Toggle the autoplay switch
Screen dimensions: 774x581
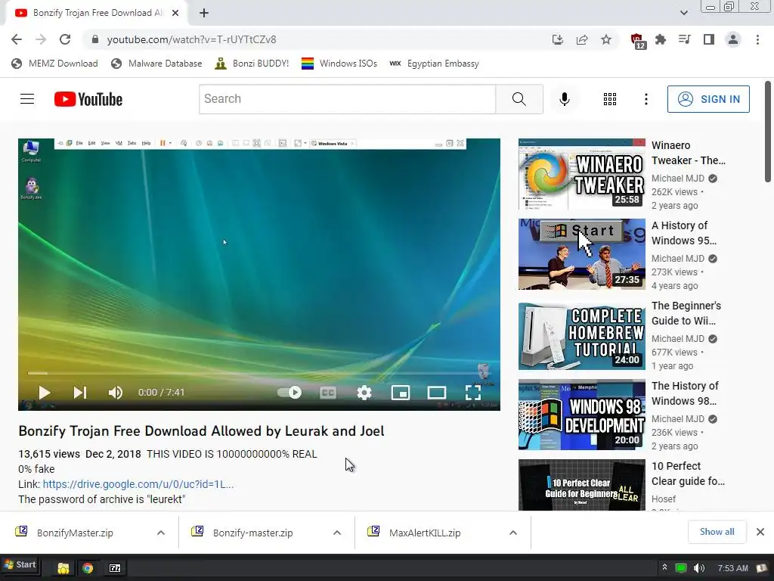coord(289,393)
